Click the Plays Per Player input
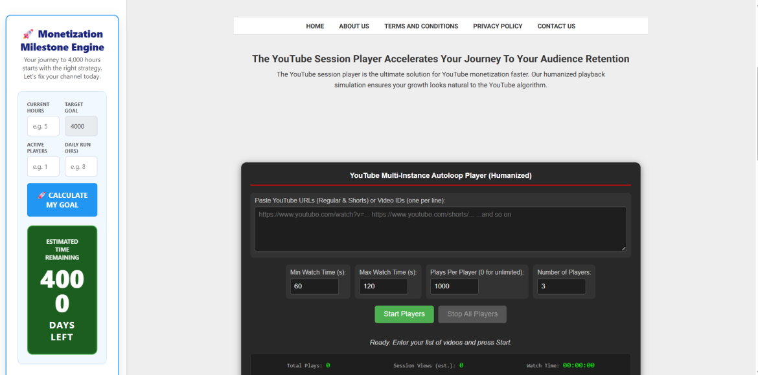Viewport: 758px width, 375px height. (454, 286)
